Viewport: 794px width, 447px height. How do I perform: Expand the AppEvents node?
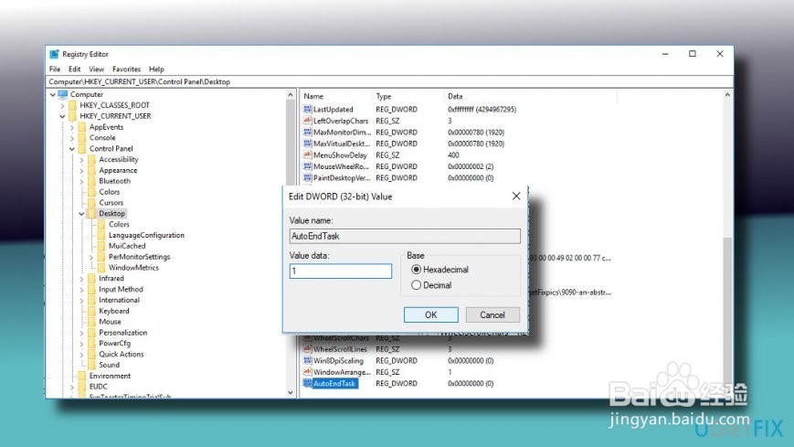72,127
